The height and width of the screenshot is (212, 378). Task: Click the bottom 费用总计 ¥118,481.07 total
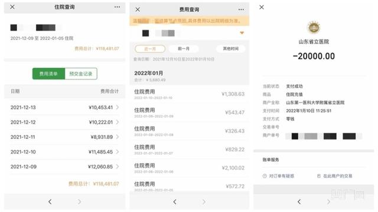coord(93,184)
